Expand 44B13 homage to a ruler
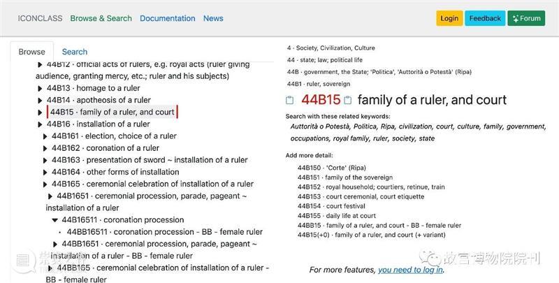The height and width of the screenshot is (283, 559). (40, 88)
